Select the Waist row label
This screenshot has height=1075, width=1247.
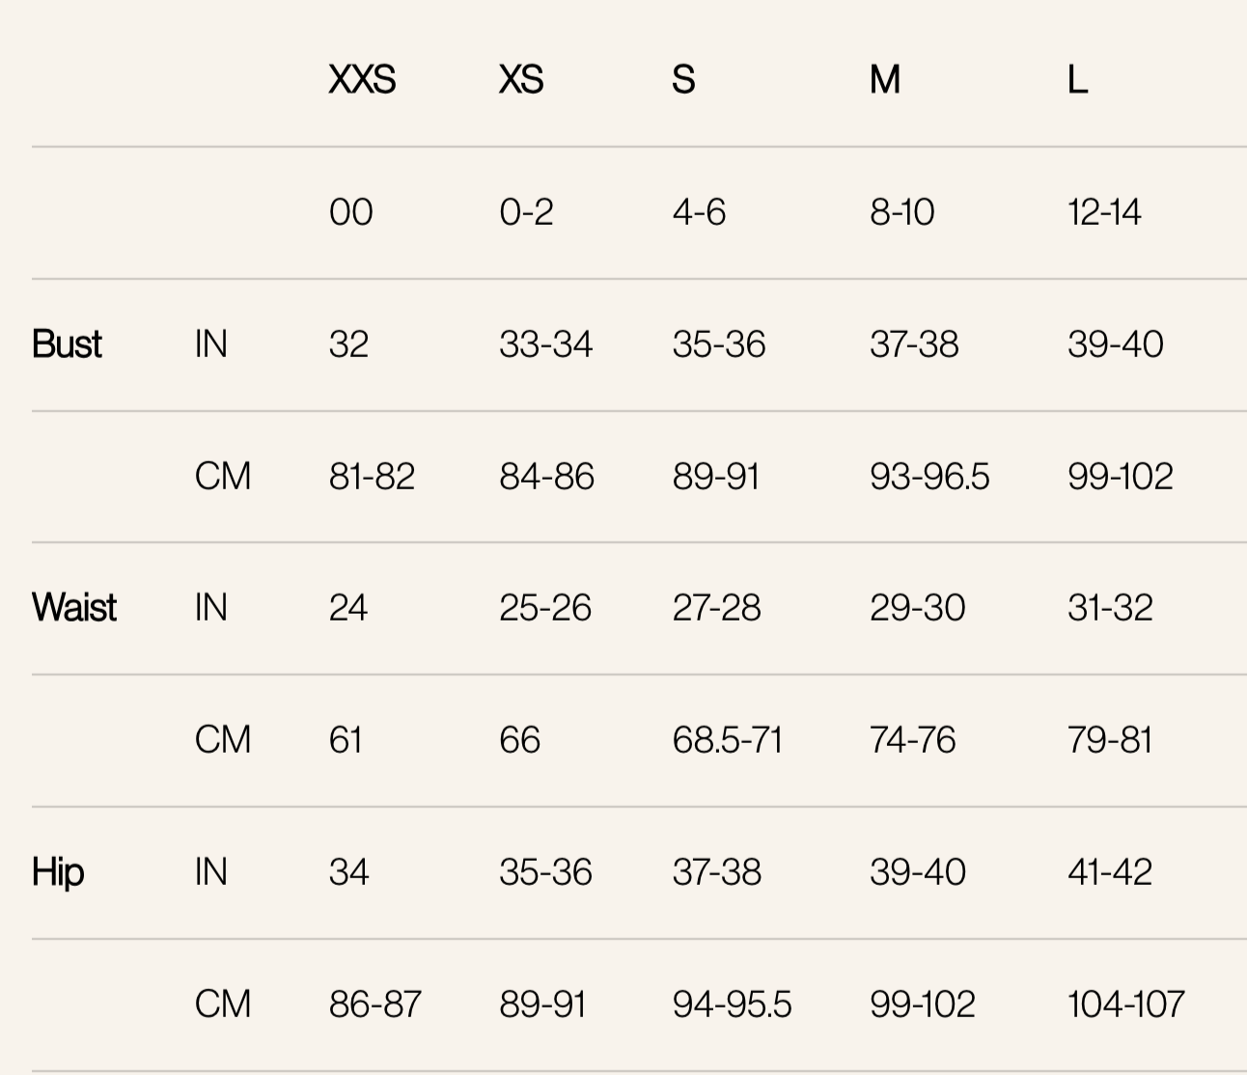click(74, 608)
